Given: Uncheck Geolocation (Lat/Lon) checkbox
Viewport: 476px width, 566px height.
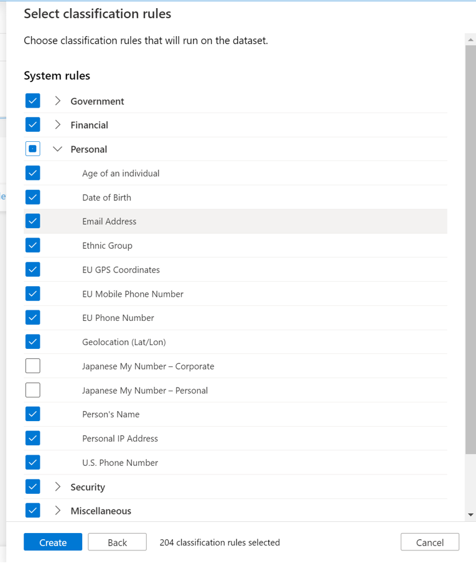Looking at the screenshot, I should [x=32, y=341].
